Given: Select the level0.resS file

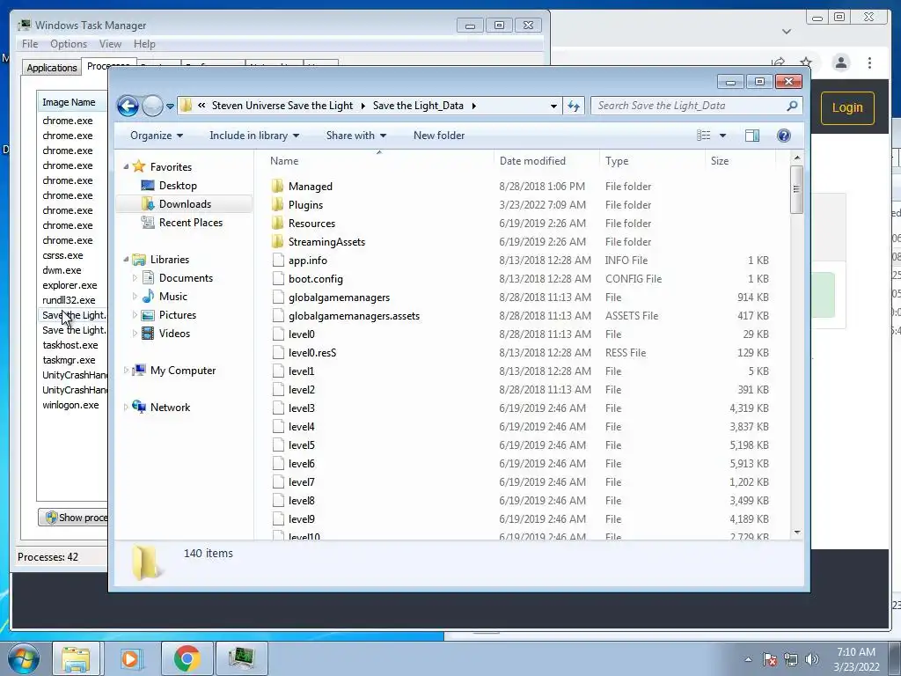Looking at the screenshot, I should 312,352.
